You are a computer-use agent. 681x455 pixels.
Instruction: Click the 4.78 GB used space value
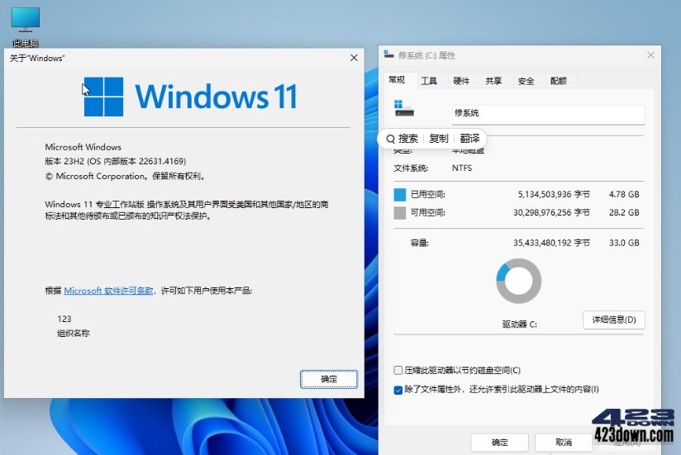624,194
